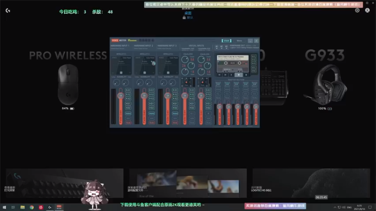Click the Gate knob on Hardware Input 1

[x=125, y=83]
